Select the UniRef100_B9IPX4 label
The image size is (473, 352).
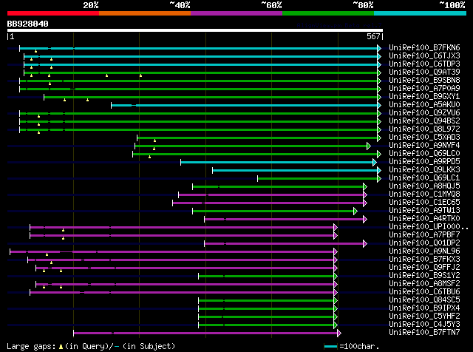(x=424, y=308)
